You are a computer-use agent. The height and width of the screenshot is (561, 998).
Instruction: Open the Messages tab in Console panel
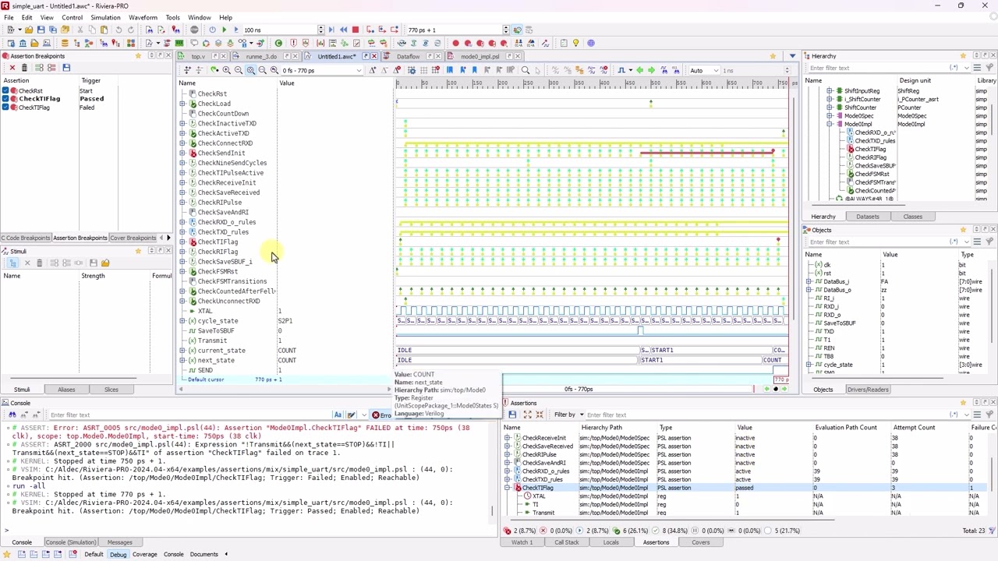(119, 542)
